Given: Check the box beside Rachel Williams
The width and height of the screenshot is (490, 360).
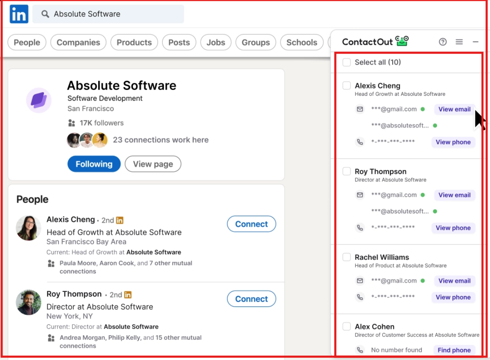Looking at the screenshot, I should pyautogui.click(x=346, y=257).
